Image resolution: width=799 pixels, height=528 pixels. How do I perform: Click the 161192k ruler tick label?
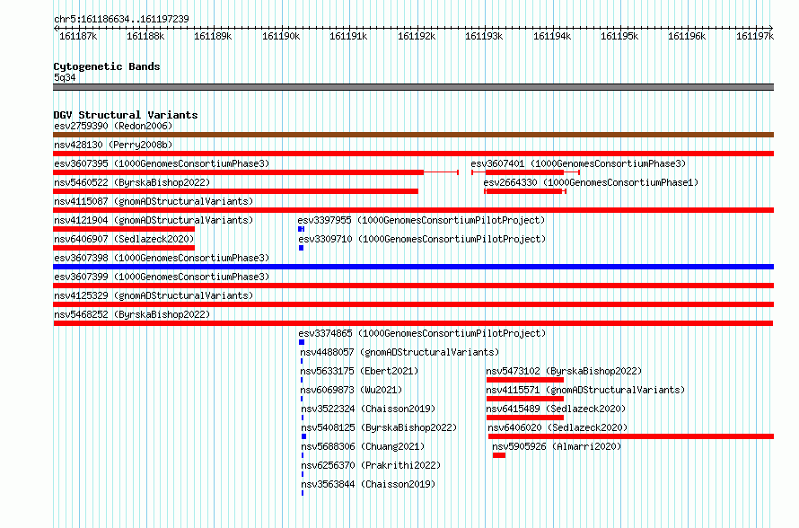pyautogui.click(x=417, y=36)
